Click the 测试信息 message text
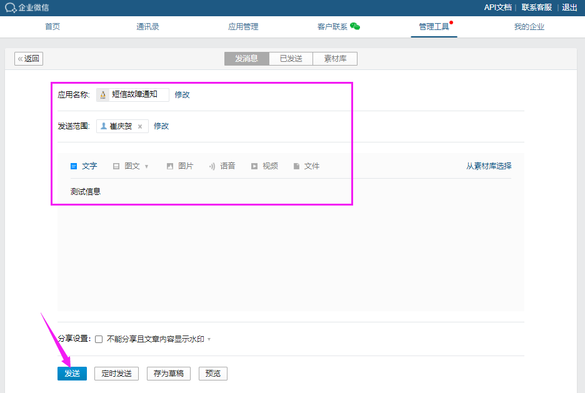585x393 pixels. 86,192
